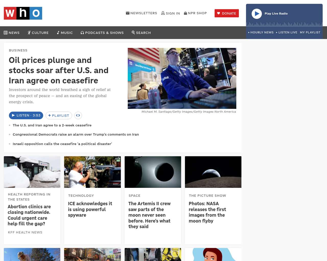Open My Playlist in the player
The image size is (327, 261).
pos(310,32)
